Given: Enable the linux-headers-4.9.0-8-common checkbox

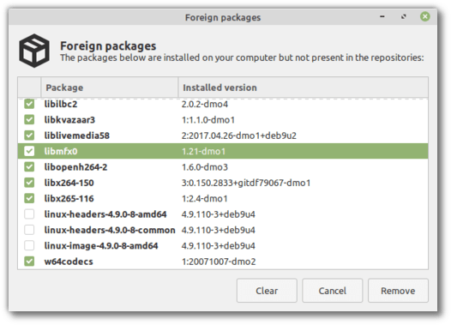Looking at the screenshot, I should 29,230.
